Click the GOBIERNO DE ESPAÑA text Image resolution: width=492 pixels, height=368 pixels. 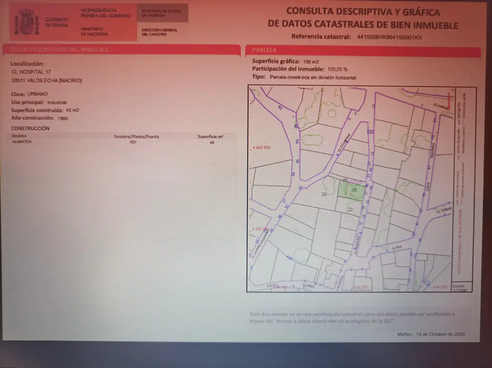(57, 22)
